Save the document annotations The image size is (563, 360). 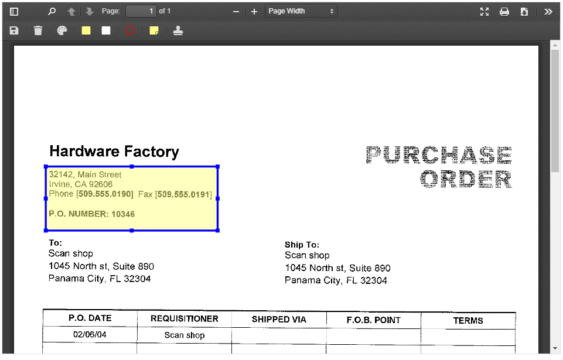14,30
